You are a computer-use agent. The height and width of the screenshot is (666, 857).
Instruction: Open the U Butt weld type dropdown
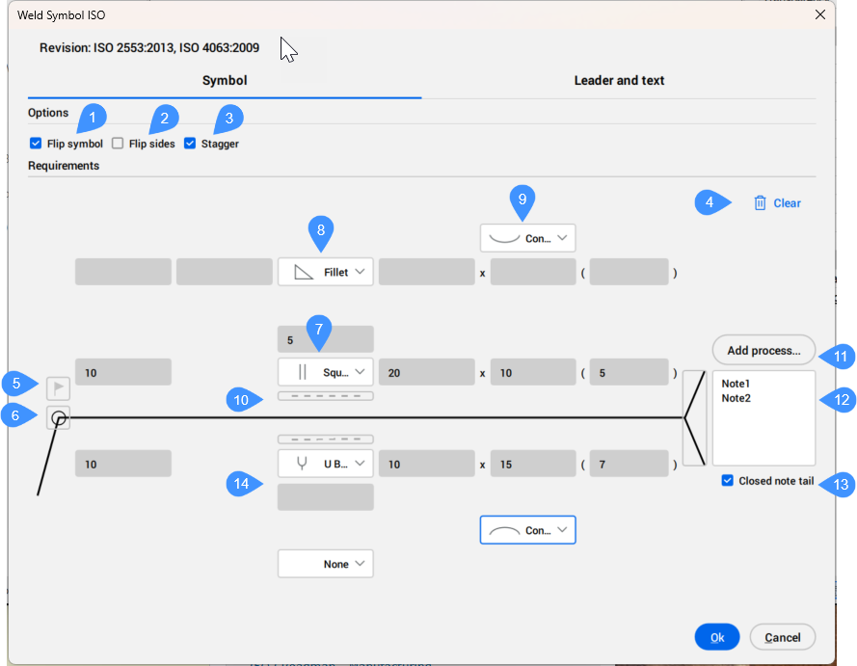(x=325, y=464)
